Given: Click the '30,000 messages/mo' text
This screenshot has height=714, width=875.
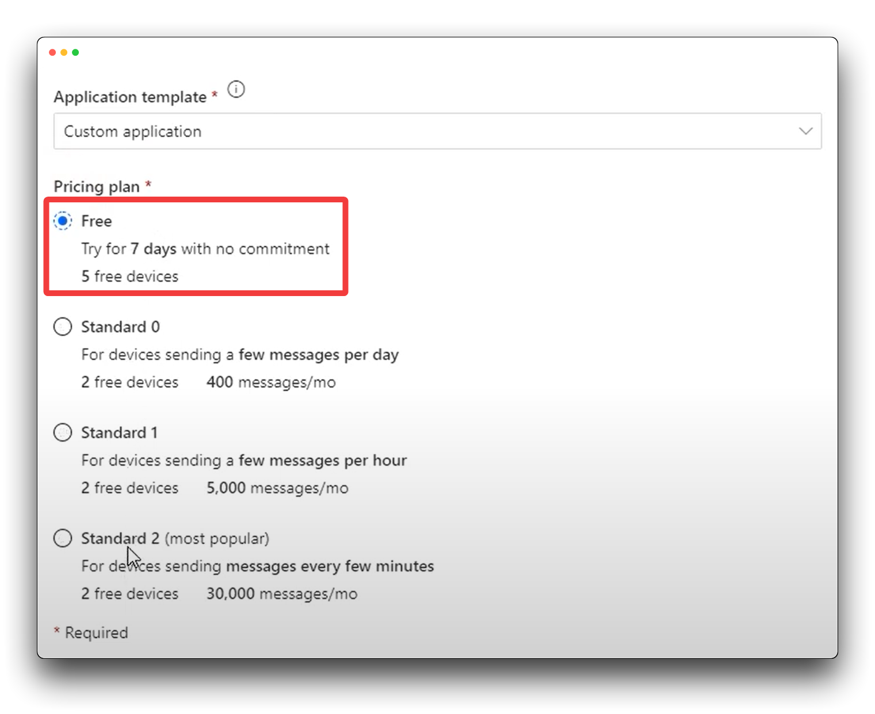Looking at the screenshot, I should (x=282, y=594).
